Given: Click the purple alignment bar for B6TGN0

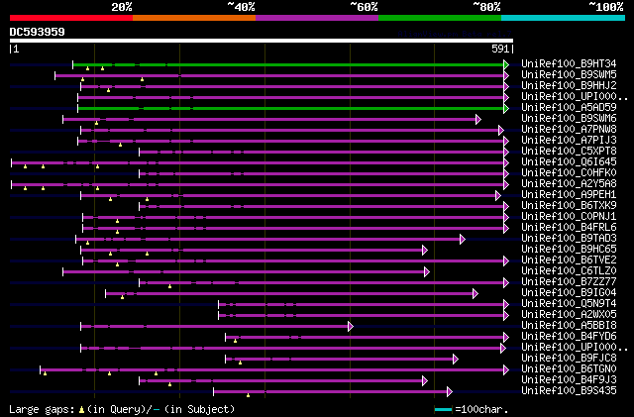Looking at the screenshot, I should (272, 370).
